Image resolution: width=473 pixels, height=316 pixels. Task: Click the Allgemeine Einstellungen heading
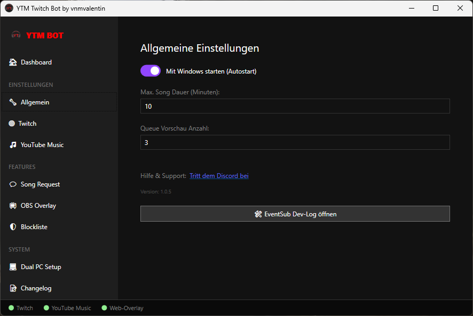[x=200, y=48]
